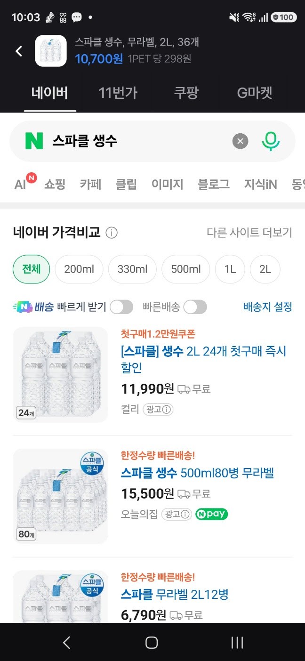Filter by 500ml size chip
This screenshot has width=305, height=661.
[x=185, y=269]
